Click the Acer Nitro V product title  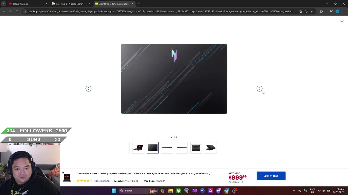(x=144, y=174)
